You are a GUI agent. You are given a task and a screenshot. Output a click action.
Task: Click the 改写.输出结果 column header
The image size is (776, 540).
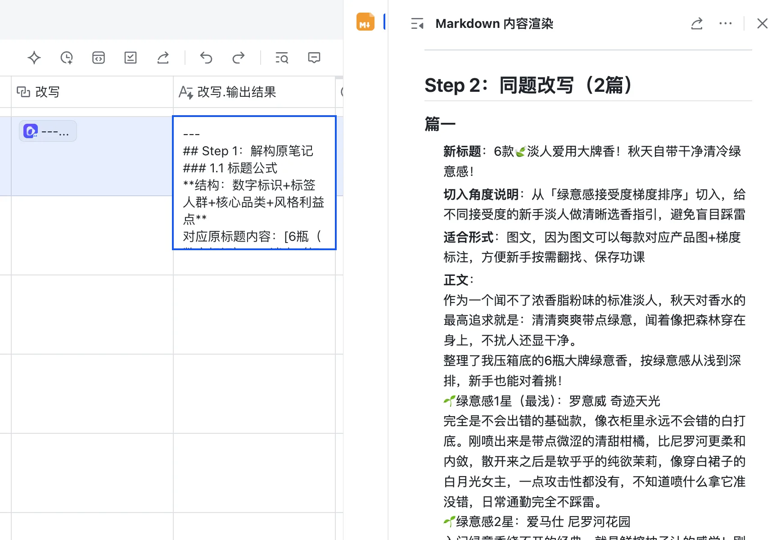[254, 92]
